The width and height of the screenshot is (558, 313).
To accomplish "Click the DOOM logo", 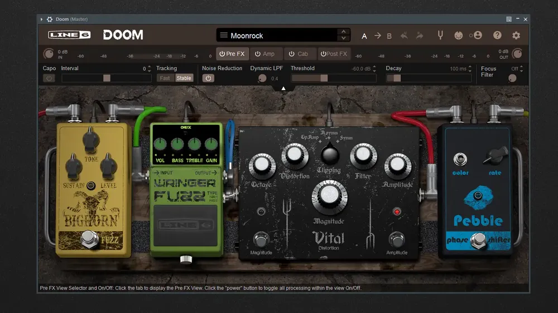I will [x=123, y=35].
